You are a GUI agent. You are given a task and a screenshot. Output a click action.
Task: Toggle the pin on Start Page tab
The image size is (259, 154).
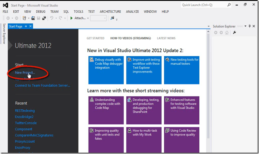(x=26, y=26)
